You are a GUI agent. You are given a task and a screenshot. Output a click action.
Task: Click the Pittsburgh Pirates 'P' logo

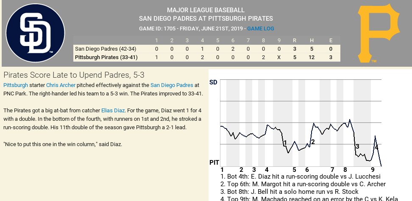coord(379,34)
